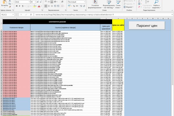
Task: Click the Fill down icon
Action: coord(139,4)
